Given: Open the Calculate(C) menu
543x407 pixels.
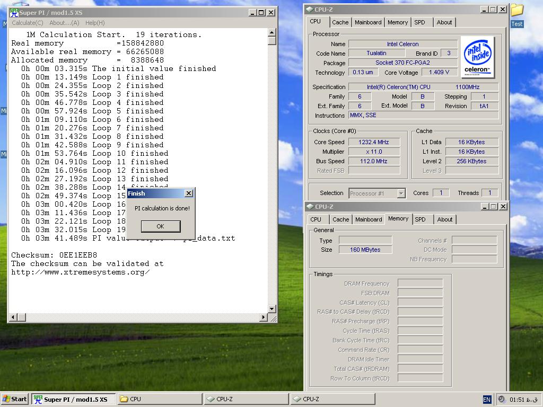Looking at the screenshot, I should pyautogui.click(x=28, y=23).
